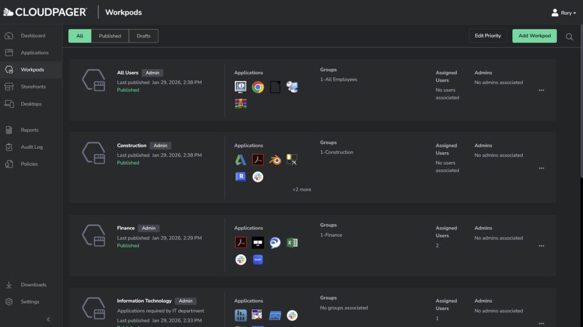Switch to the Drafts filter tab
The width and height of the screenshot is (583, 327).
point(143,36)
